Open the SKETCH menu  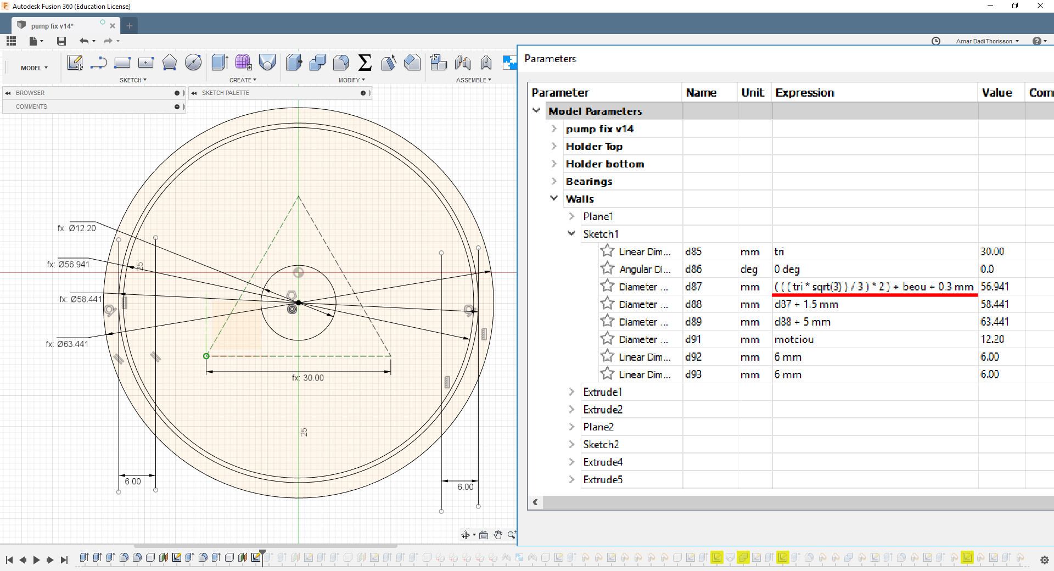(133, 80)
